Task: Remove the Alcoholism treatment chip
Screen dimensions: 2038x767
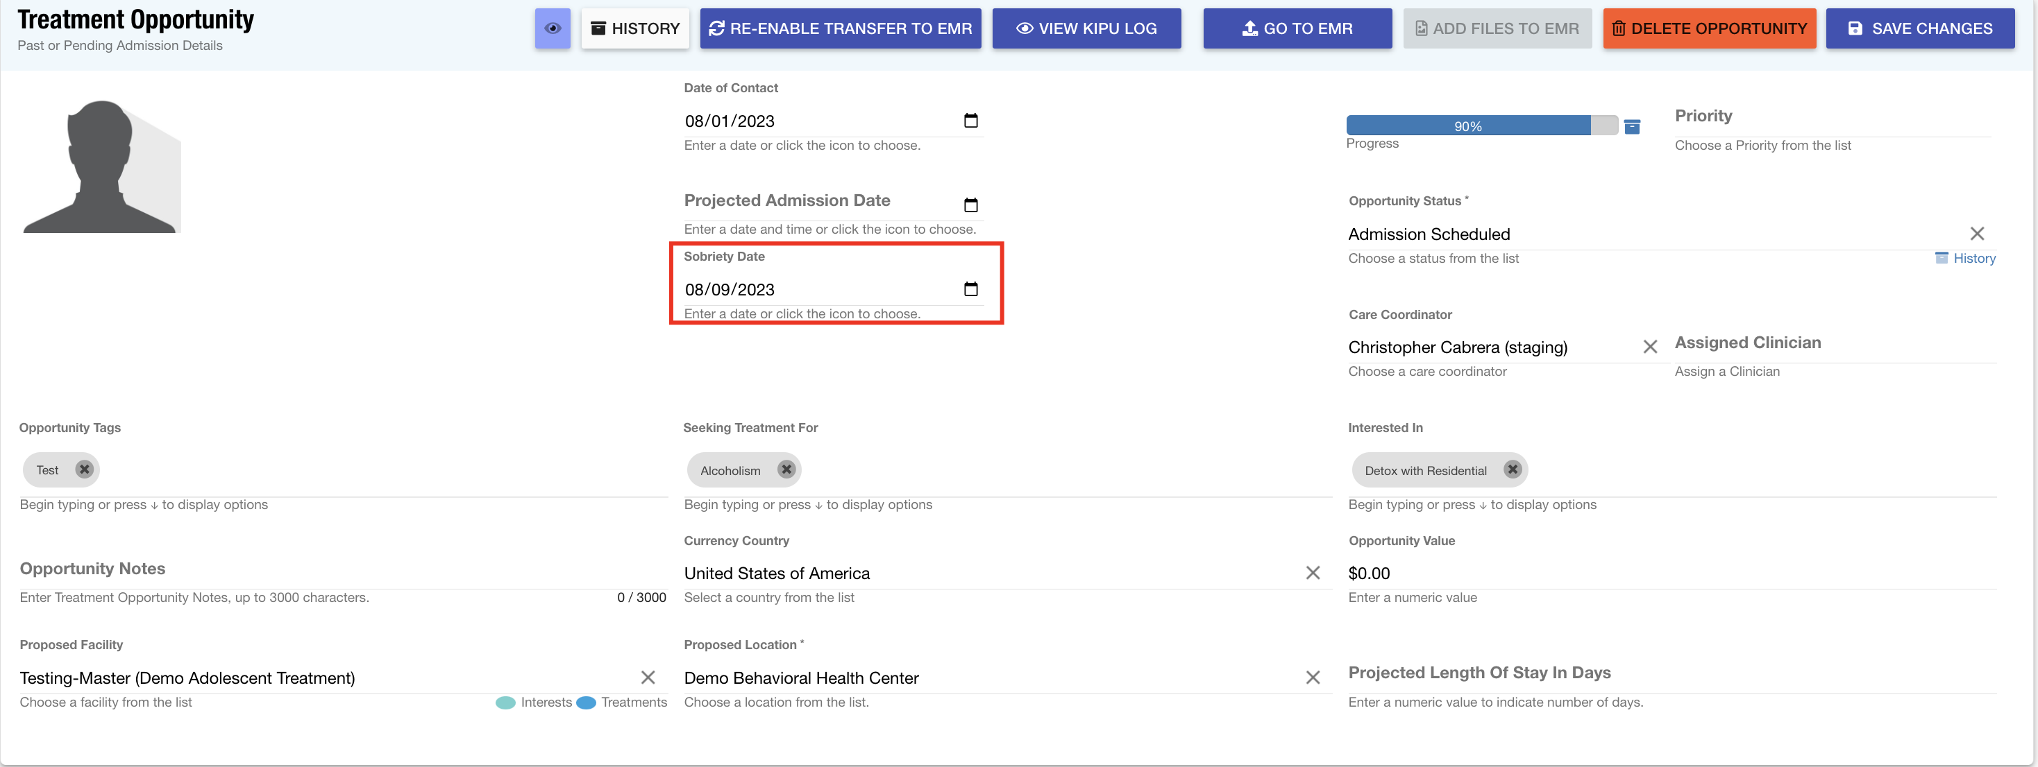Action: pos(786,469)
